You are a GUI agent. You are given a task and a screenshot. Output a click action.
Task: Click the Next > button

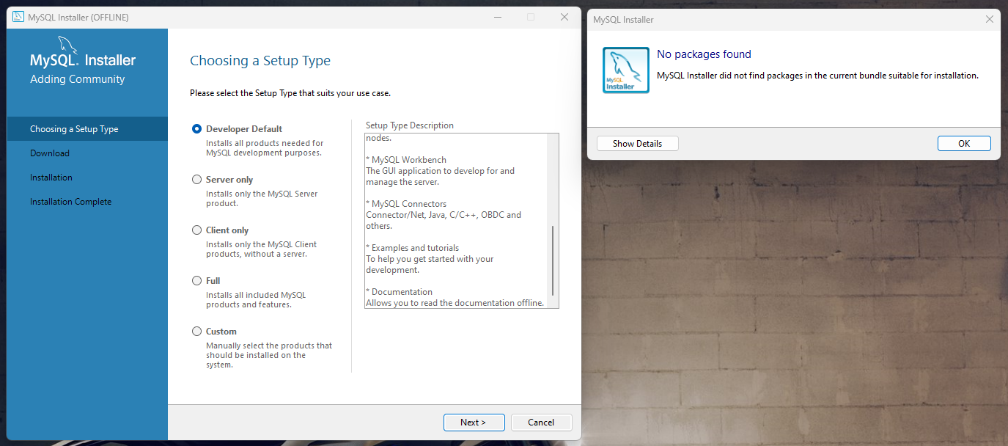coord(474,423)
